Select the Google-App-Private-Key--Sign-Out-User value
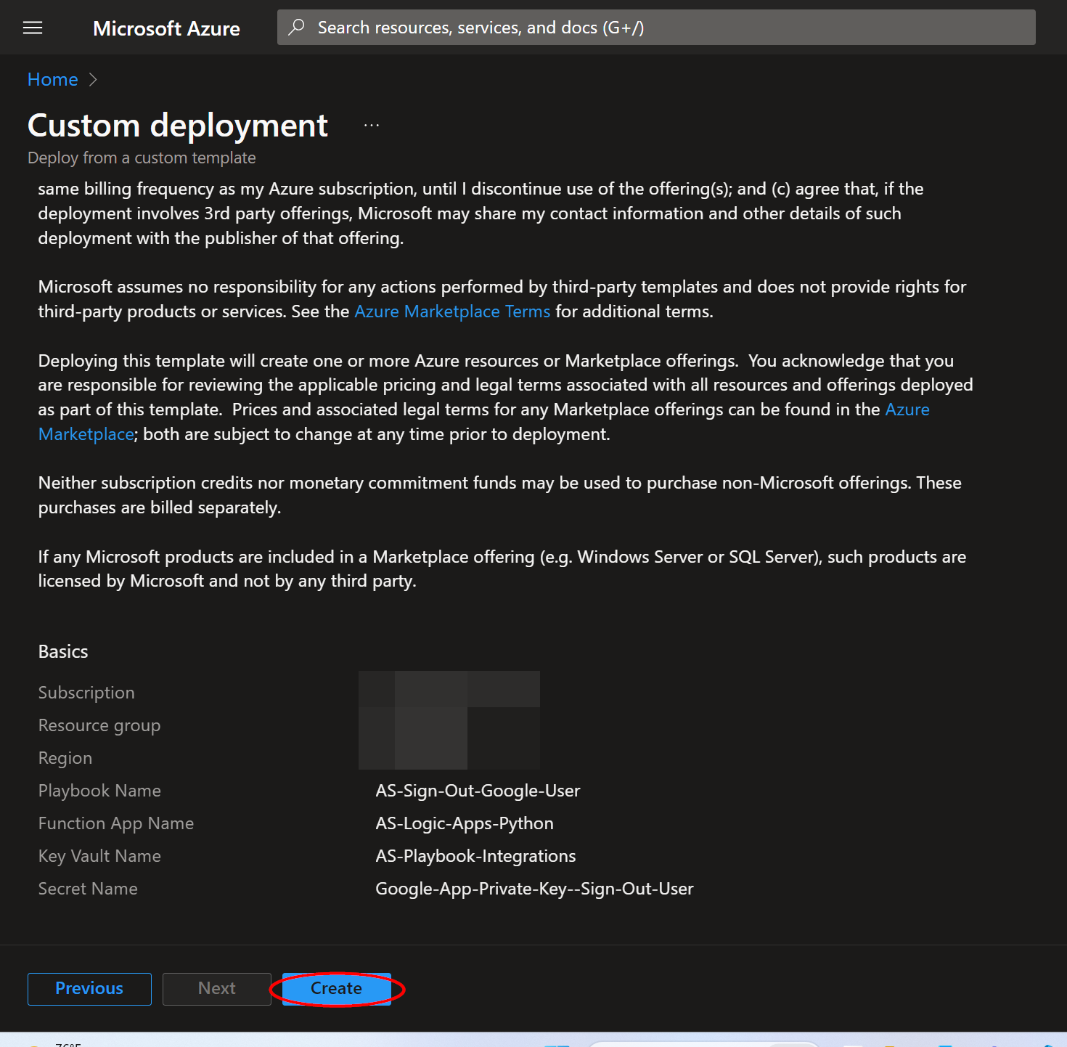This screenshot has width=1067, height=1047. [534, 889]
